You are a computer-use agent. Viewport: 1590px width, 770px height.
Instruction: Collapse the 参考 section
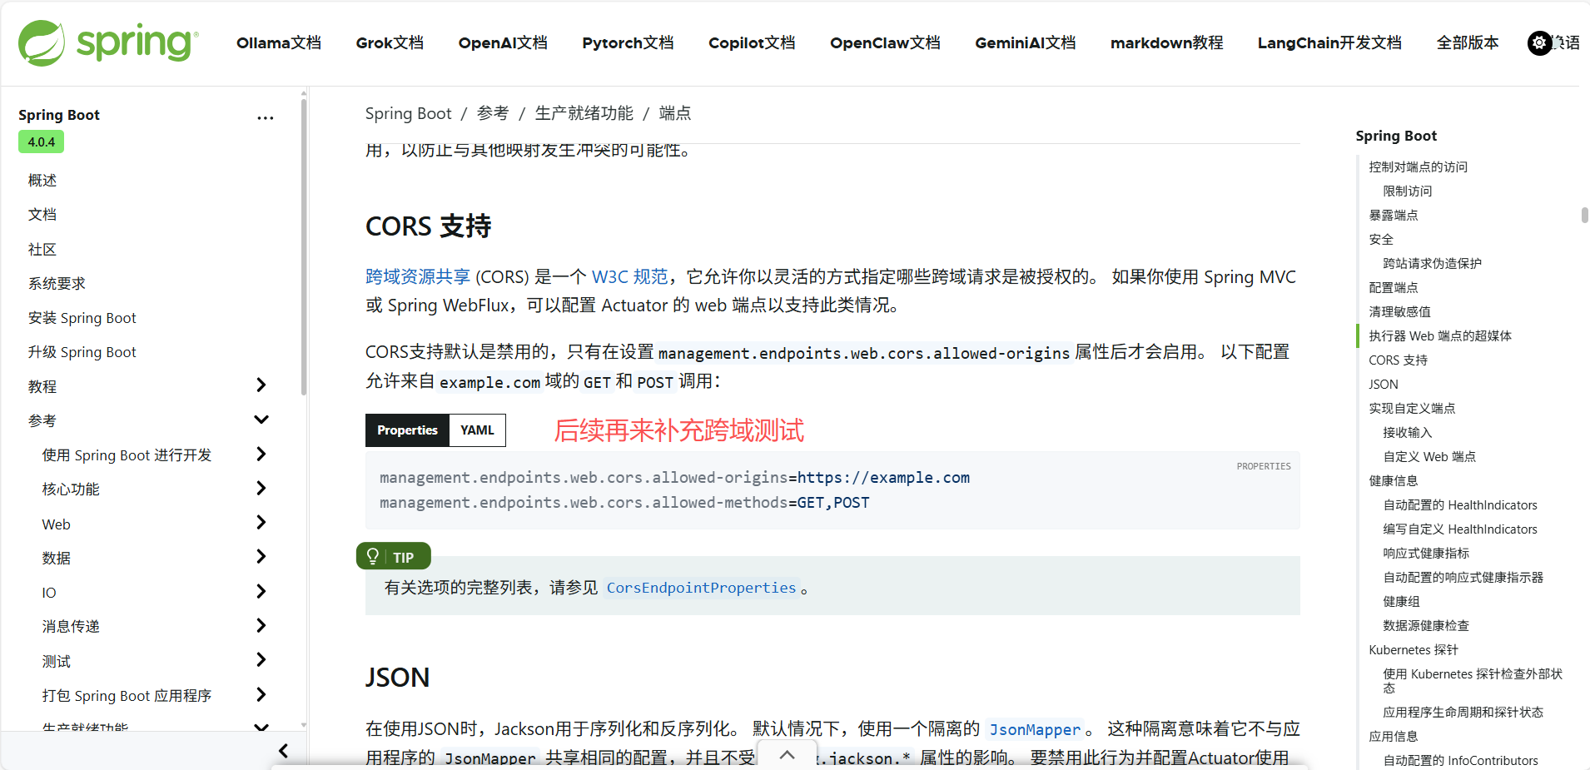261,420
